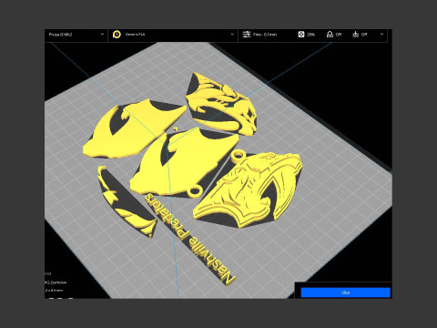437x328 pixels.
Task: Click the extruder 1 material icon
Action: [117, 35]
